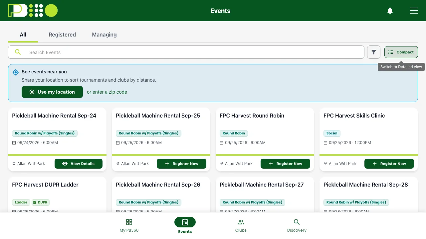Switch to the Registered tab

point(62,35)
